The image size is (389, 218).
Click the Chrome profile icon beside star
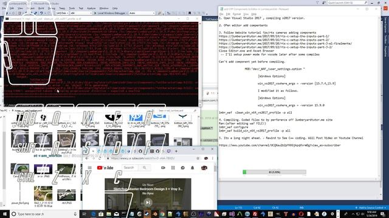206,158
